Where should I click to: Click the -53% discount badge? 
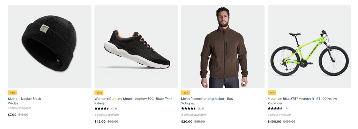click(x=12, y=93)
